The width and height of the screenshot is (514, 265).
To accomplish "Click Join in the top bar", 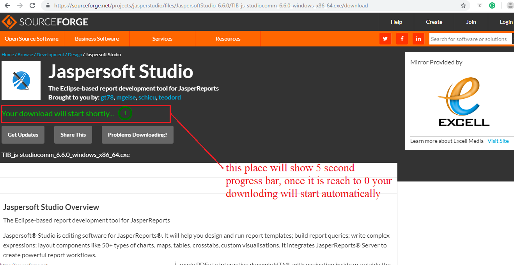I will (471, 22).
